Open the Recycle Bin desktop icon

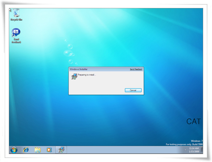(x=16, y=15)
